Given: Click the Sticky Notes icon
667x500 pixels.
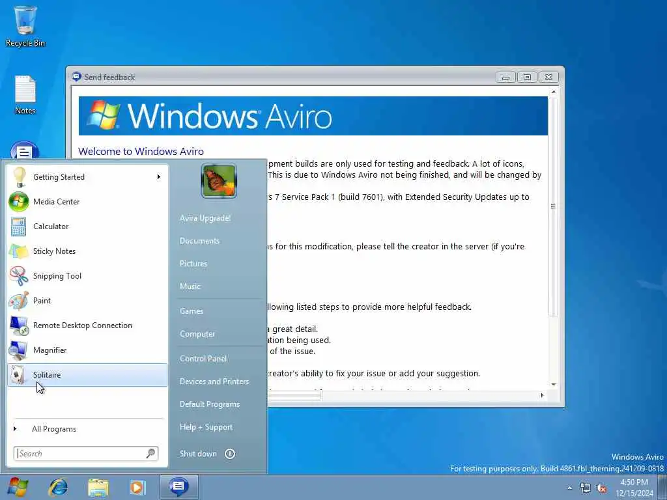Looking at the screenshot, I should [x=19, y=251].
